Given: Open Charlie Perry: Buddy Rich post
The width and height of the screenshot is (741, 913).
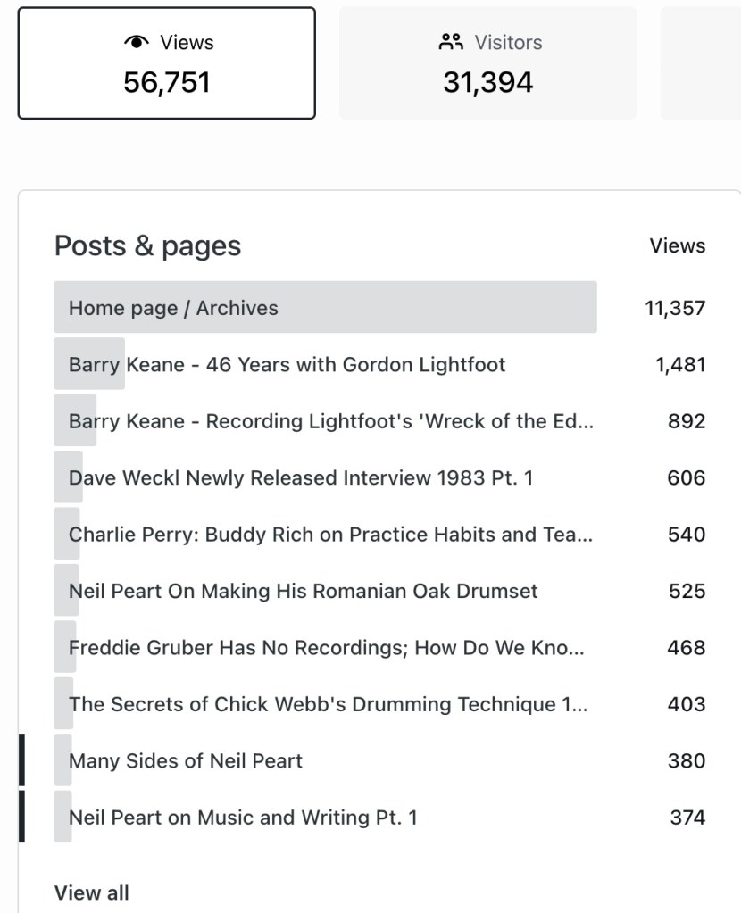Looking at the screenshot, I should (330, 535).
